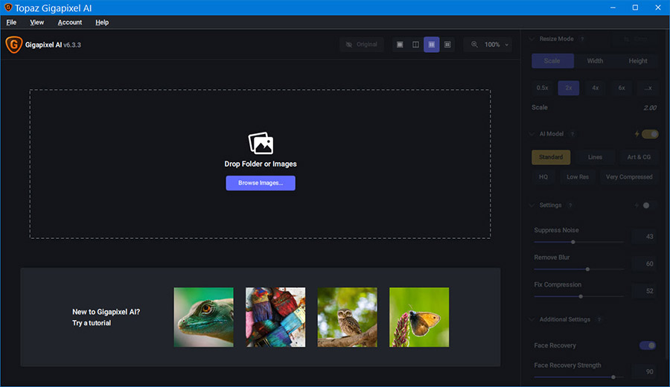Open the 100% zoom dropdown
The image size is (670, 387).
tap(488, 45)
